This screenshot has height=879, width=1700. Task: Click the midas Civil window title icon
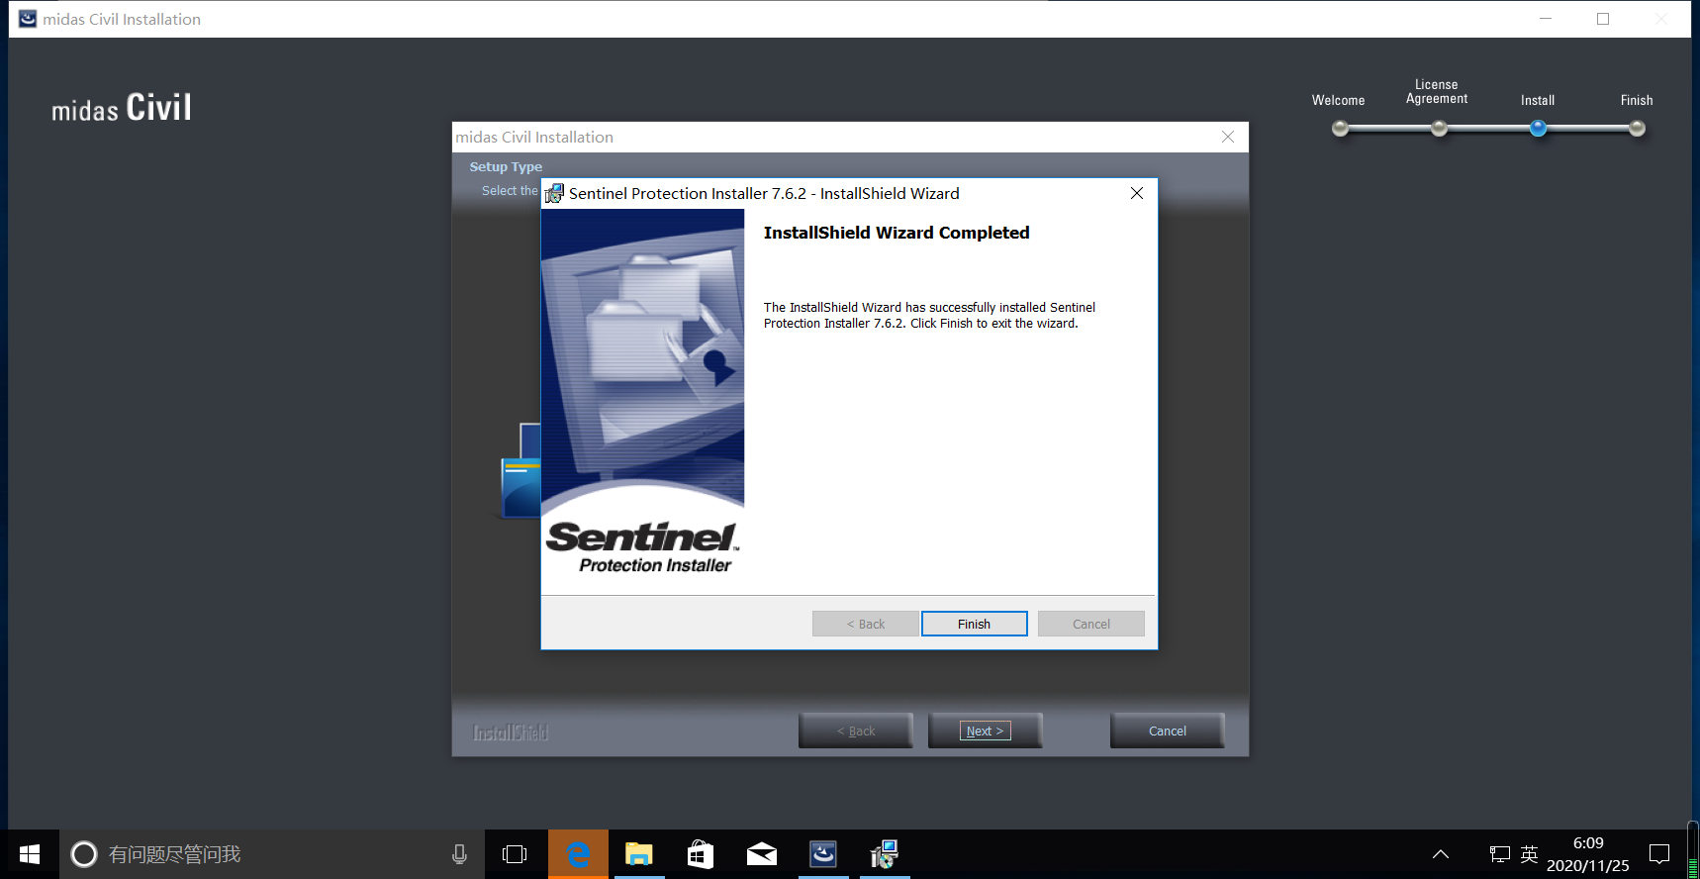coord(28,19)
